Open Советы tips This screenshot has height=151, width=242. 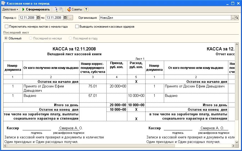pos(75,9)
